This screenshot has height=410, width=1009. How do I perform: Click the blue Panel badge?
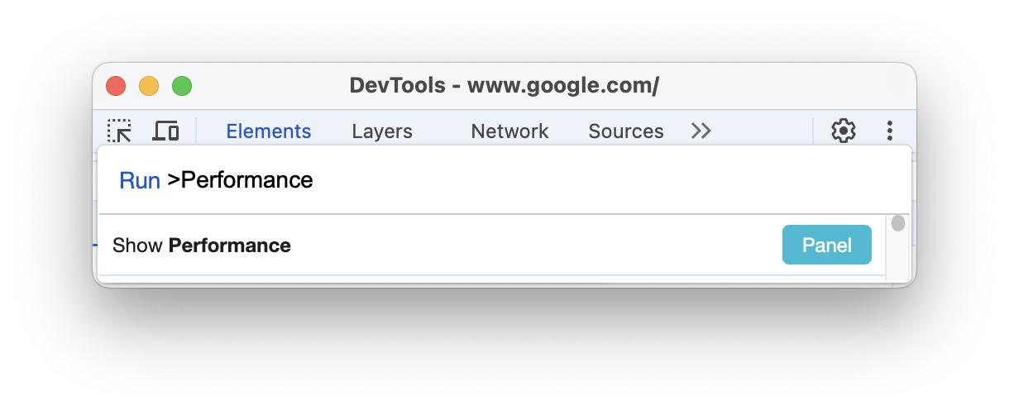pyautogui.click(x=826, y=246)
